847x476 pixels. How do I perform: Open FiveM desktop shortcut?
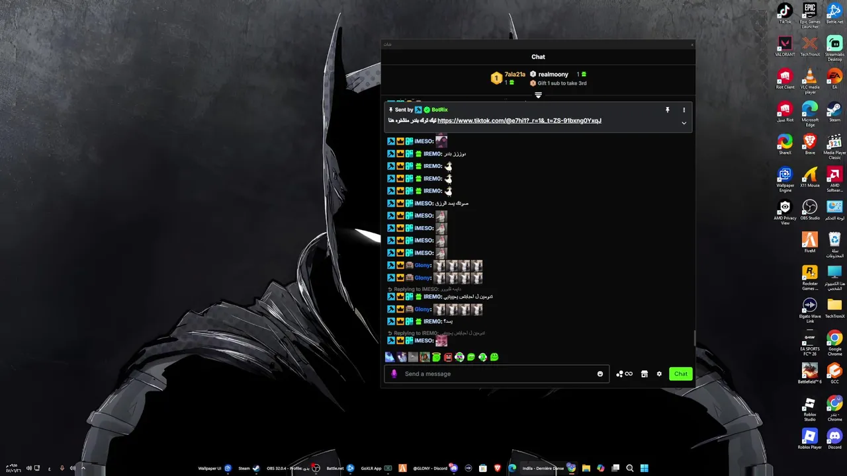810,242
